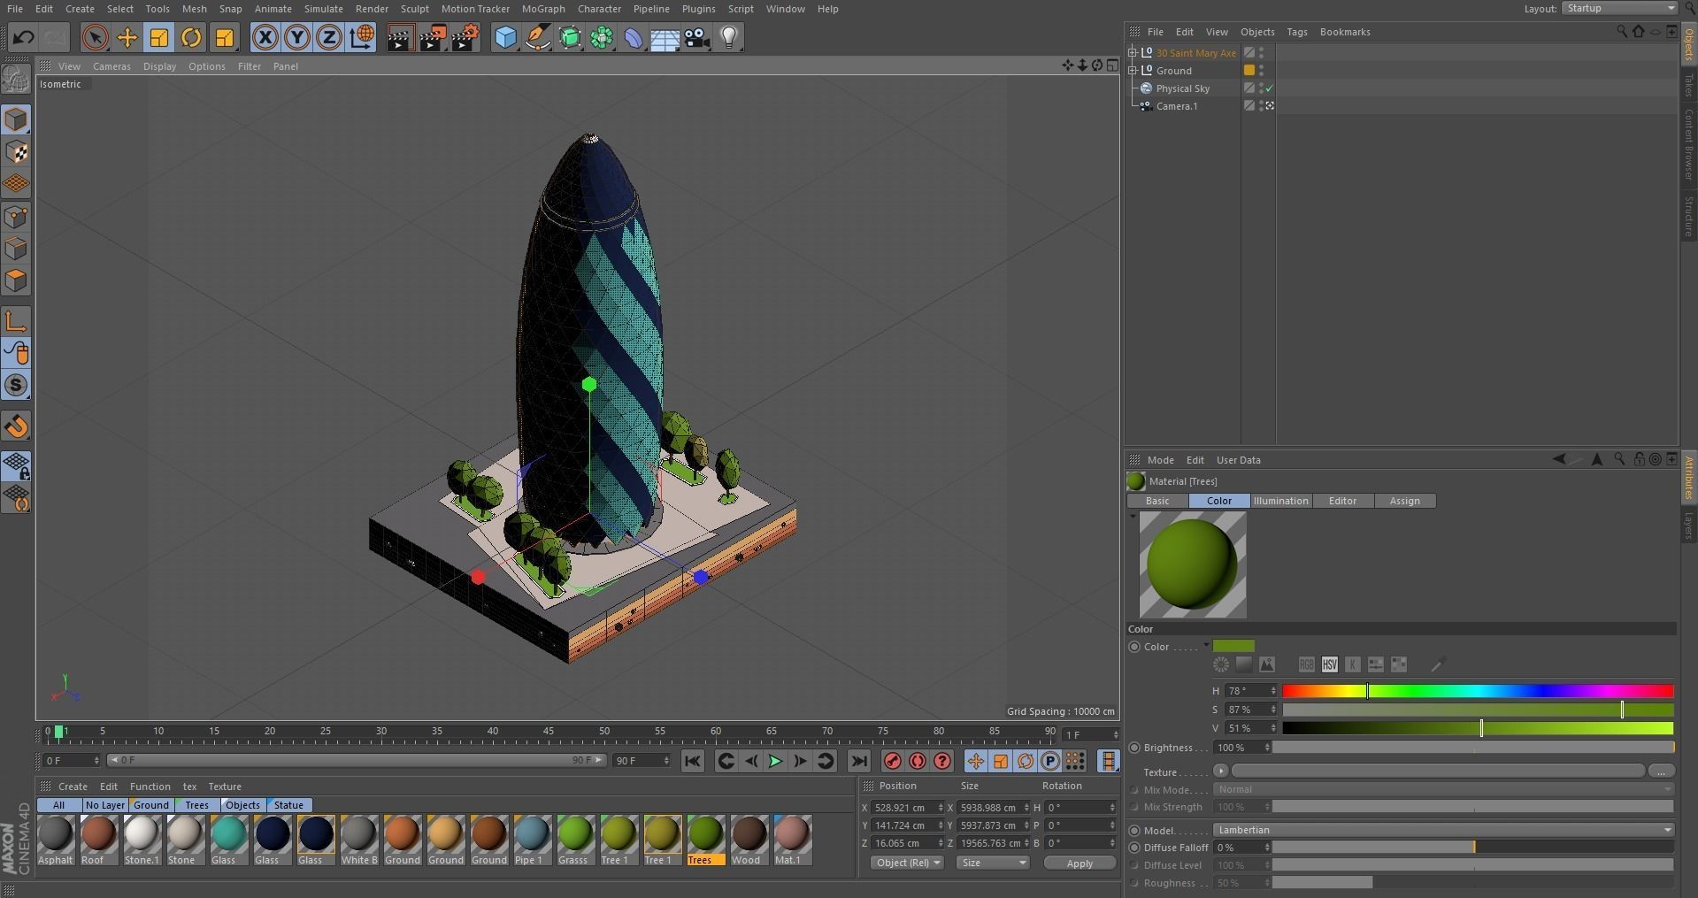The image size is (1698, 898).
Task: Open the Size mode dropdown
Action: 993,863
